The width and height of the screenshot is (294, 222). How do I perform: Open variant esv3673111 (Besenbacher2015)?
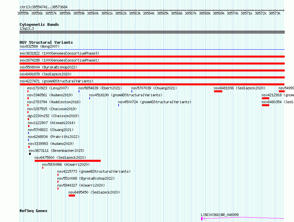click(56, 151)
